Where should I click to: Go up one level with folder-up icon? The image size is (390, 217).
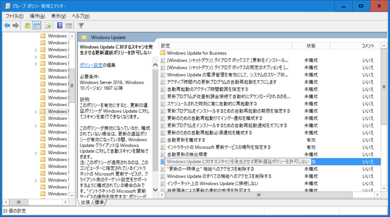(x=28, y=26)
